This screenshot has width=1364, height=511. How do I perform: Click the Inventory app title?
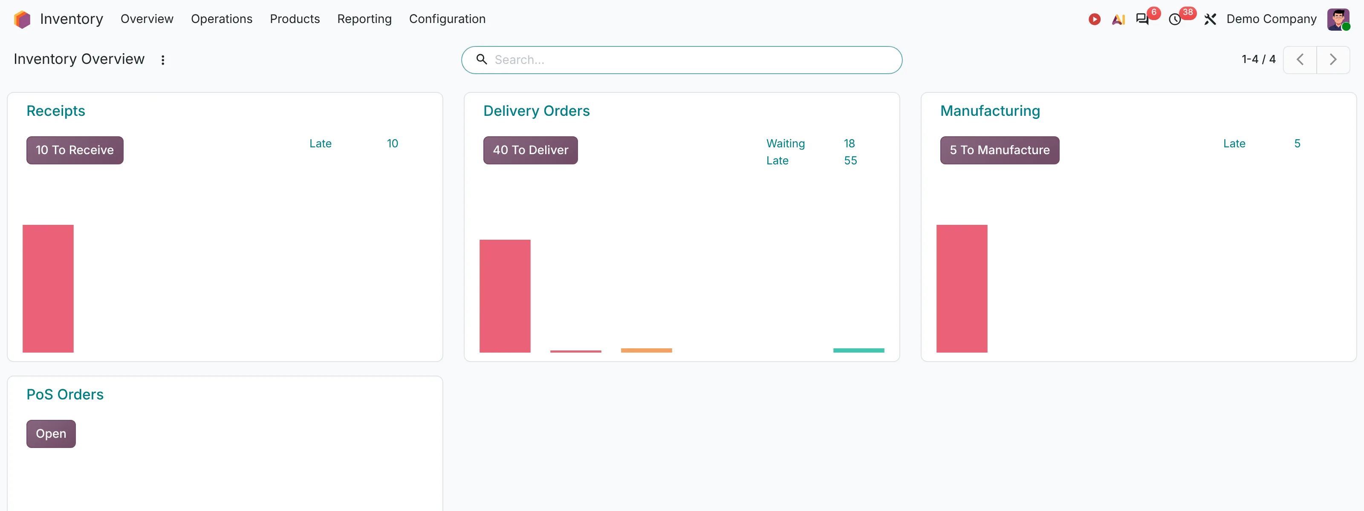coord(72,19)
